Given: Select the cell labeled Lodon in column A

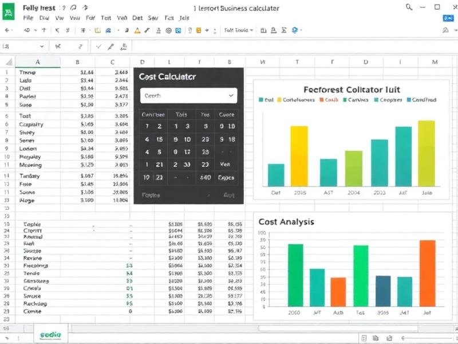Looking at the screenshot, I should [38, 148].
